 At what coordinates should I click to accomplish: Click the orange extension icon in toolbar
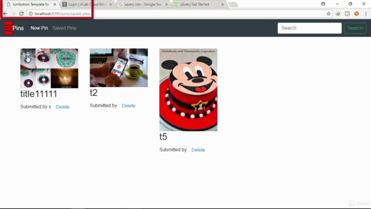point(357,14)
